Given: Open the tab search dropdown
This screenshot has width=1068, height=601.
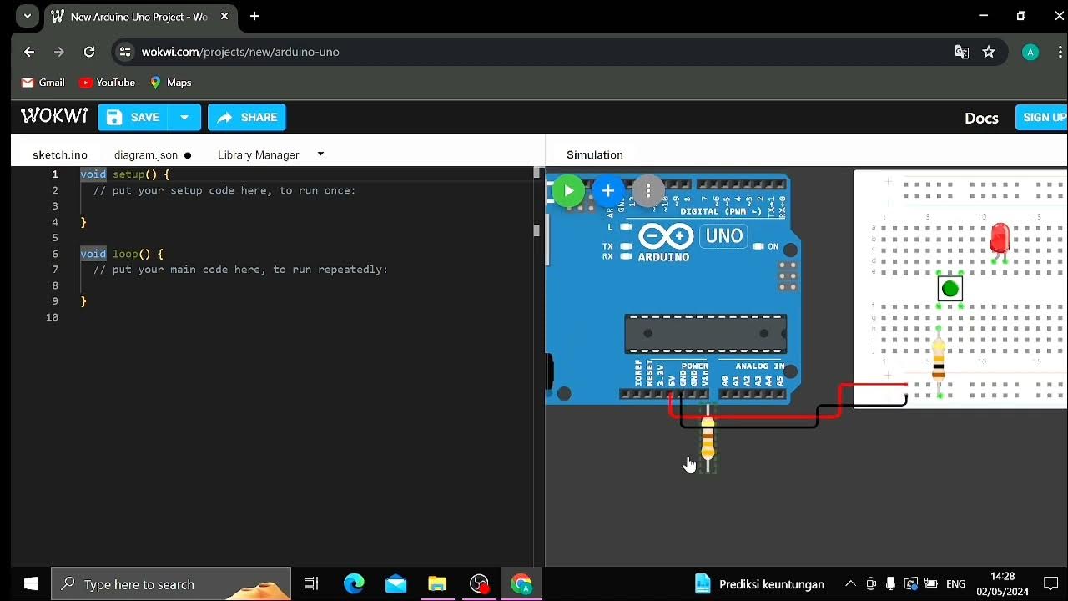Looking at the screenshot, I should point(28,16).
